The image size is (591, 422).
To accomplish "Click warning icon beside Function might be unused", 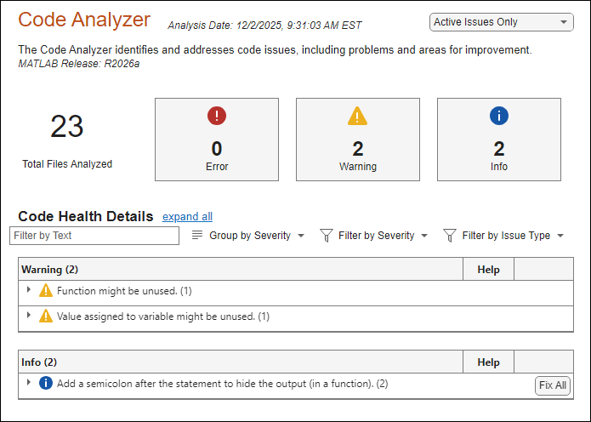I will [x=46, y=291].
